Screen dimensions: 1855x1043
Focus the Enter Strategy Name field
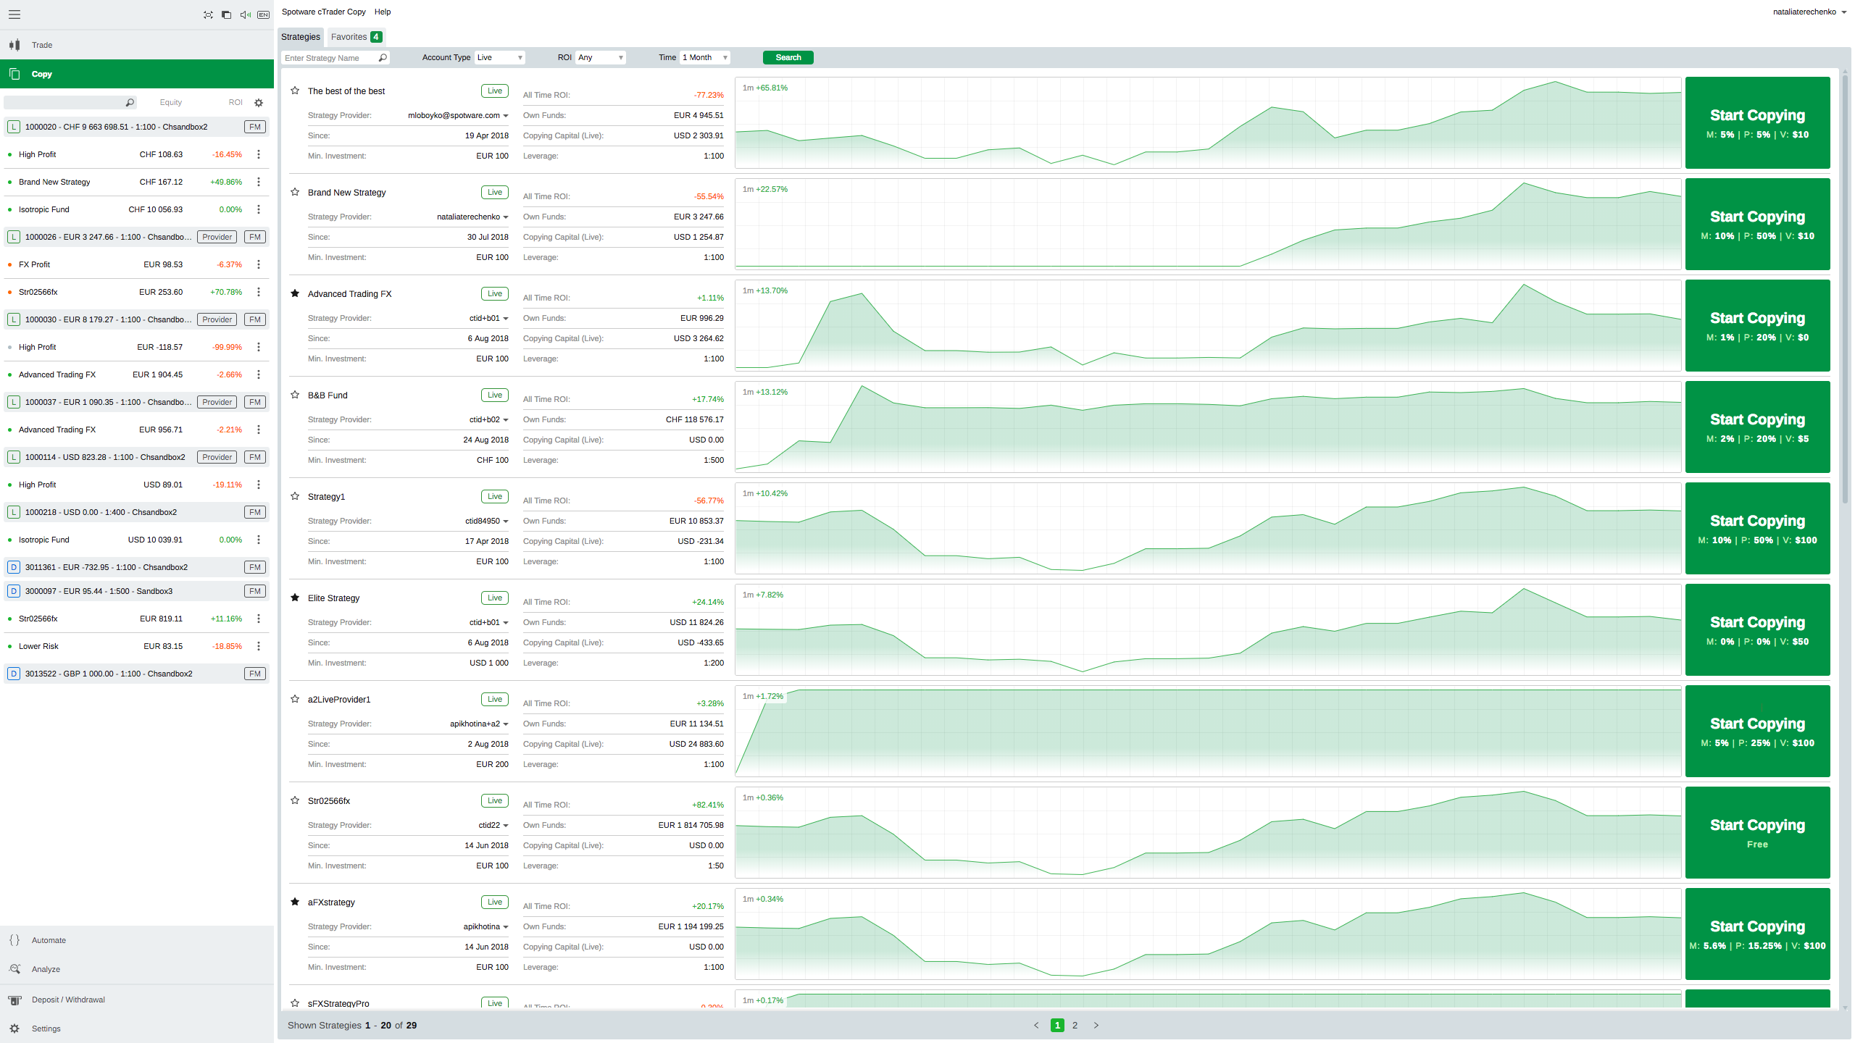coord(335,58)
